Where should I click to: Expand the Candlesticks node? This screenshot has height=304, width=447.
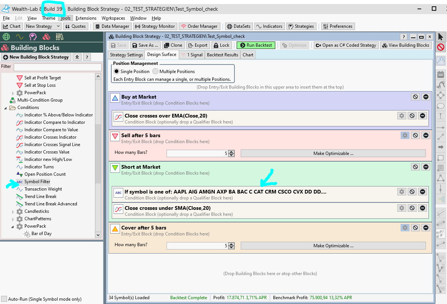(x=13, y=211)
